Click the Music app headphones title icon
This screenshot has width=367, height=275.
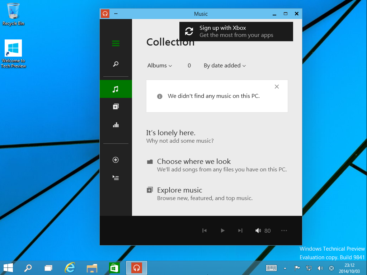pyautogui.click(x=105, y=14)
